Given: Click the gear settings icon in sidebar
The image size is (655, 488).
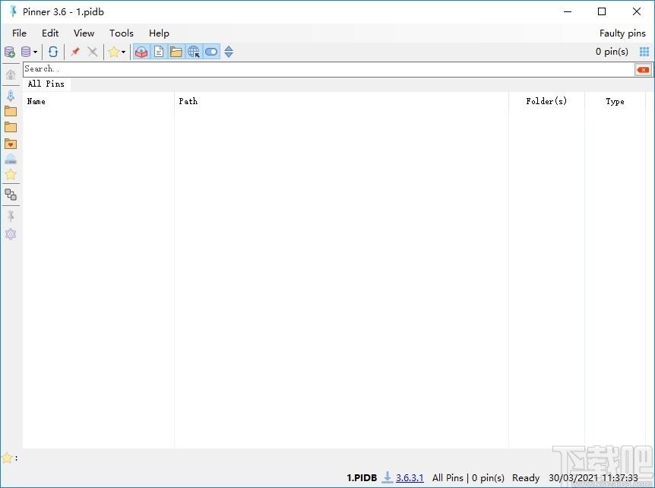Looking at the screenshot, I should (x=11, y=234).
